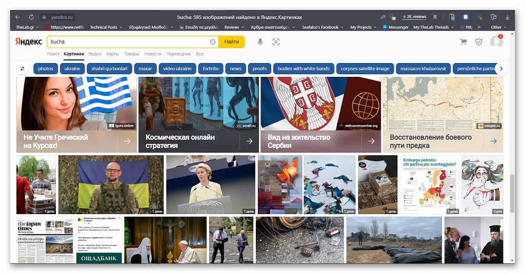Click the page vertical scrollbar
The height and width of the screenshot is (274, 525).
(512, 194)
